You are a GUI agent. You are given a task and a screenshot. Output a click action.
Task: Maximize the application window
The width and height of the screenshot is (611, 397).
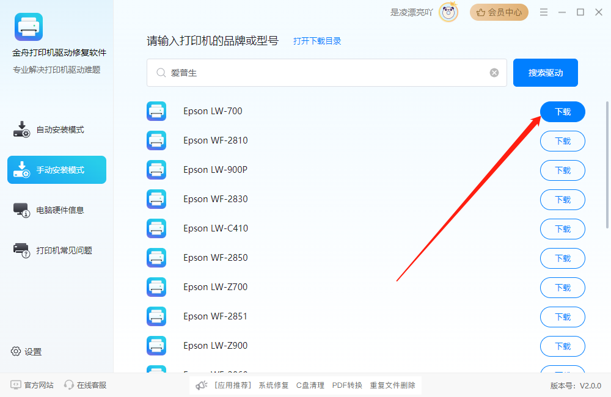click(x=580, y=12)
